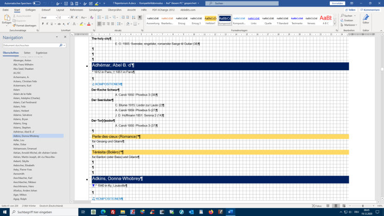384x216 pixels.
Task: Click the Format übertragen painter icon
Action: (x=15, y=26)
